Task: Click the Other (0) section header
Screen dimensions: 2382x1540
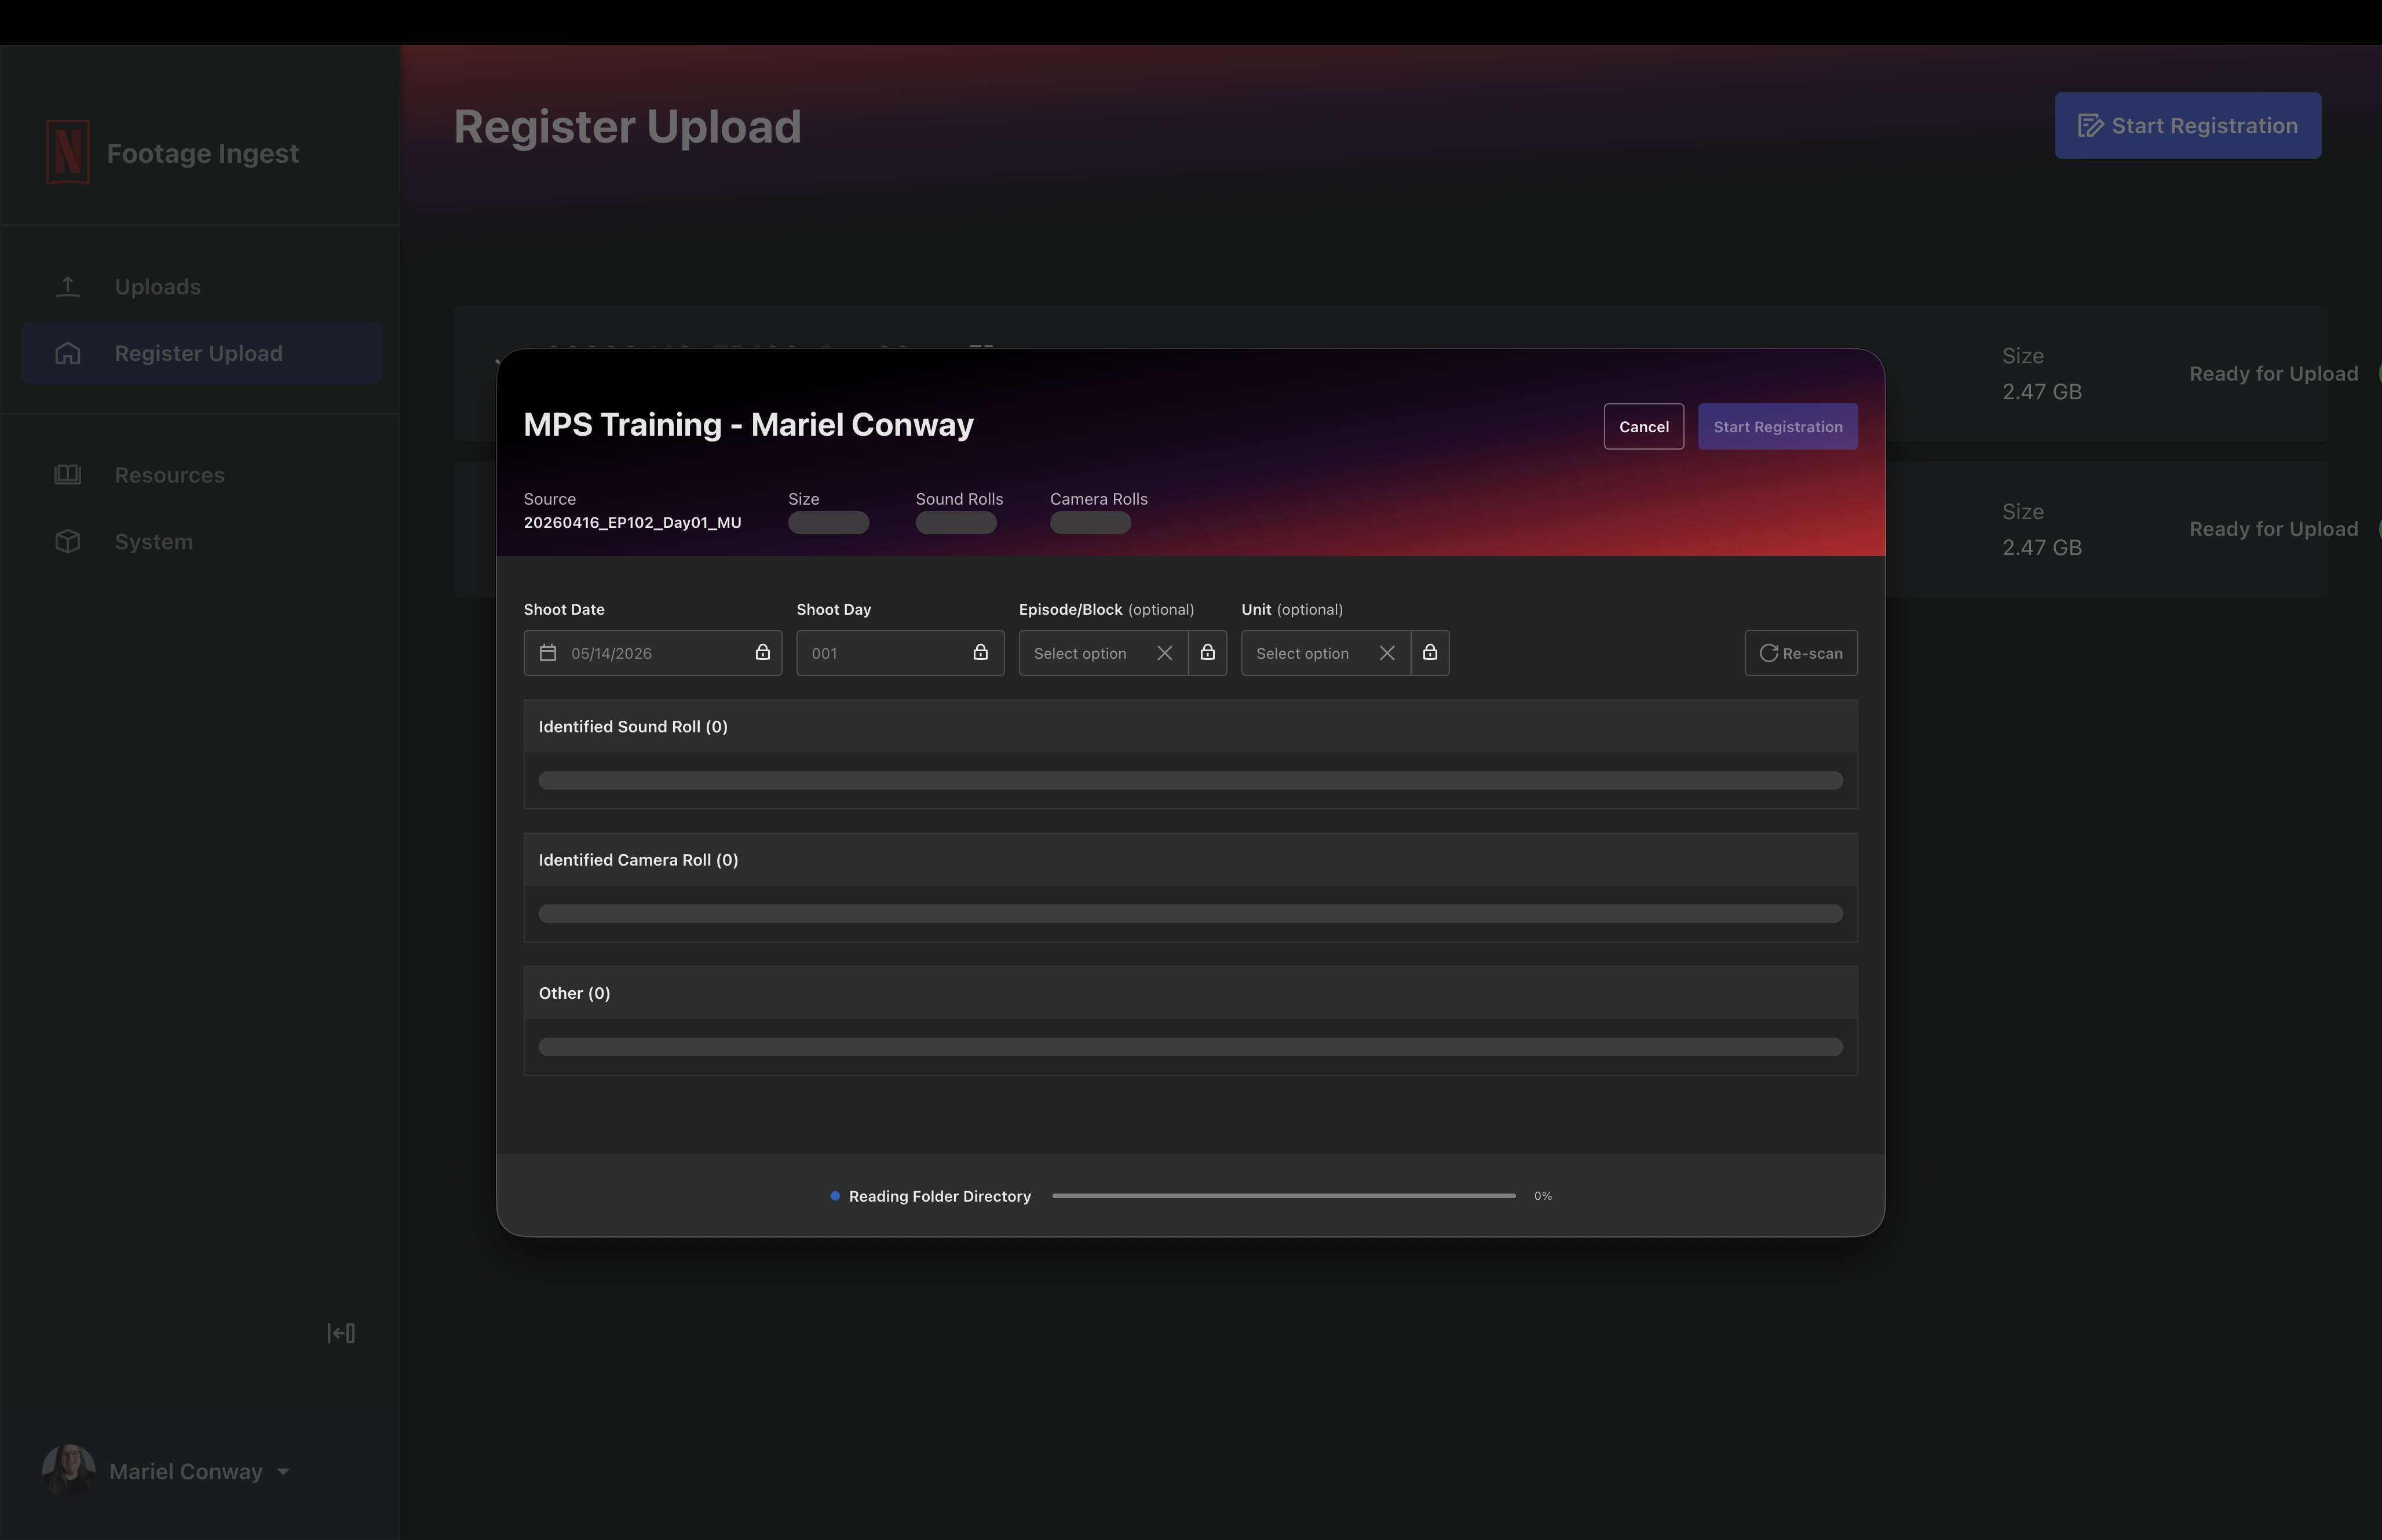Action: [x=1190, y=993]
